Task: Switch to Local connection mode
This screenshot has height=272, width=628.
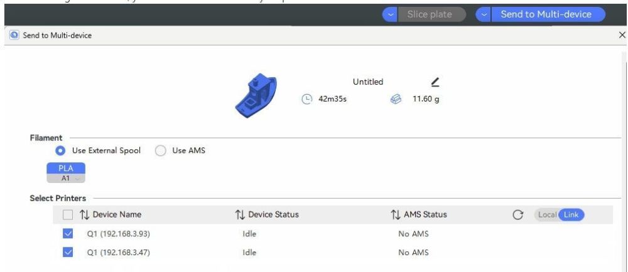Action: (x=547, y=215)
